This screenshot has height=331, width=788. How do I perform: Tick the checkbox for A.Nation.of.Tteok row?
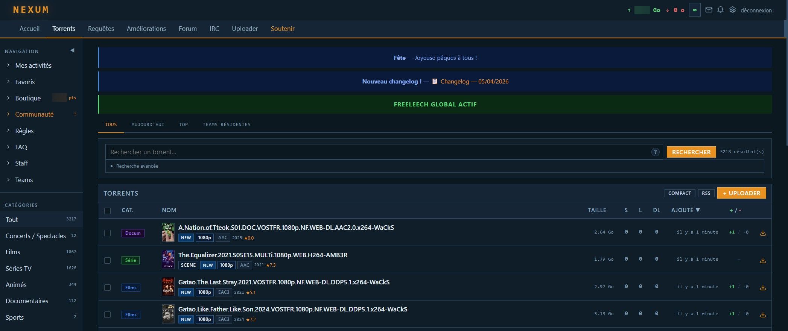(108, 233)
